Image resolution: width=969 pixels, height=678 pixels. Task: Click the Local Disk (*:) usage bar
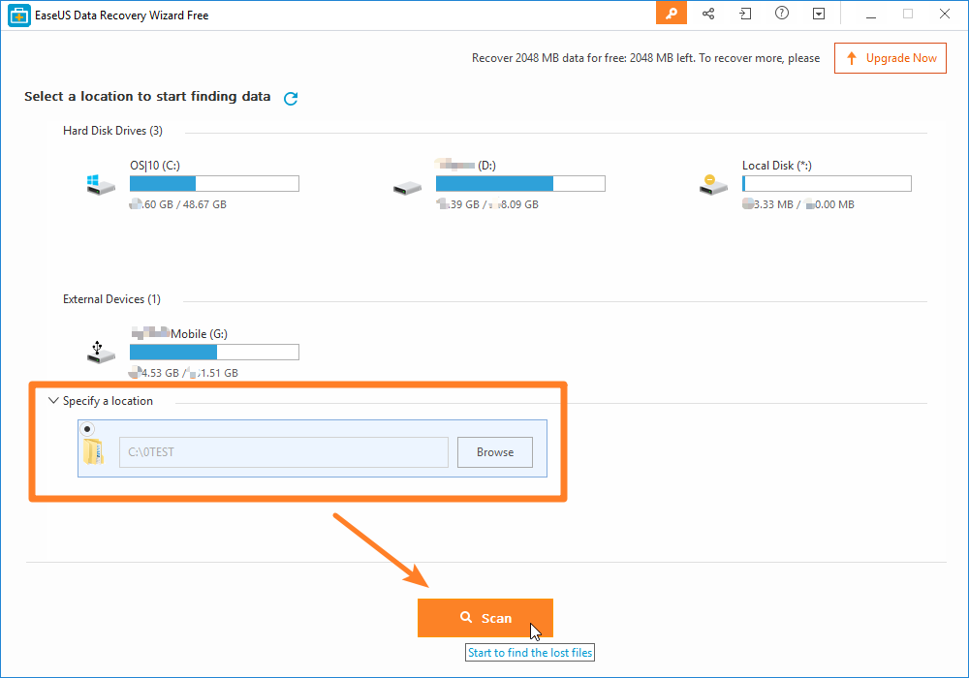[827, 183]
